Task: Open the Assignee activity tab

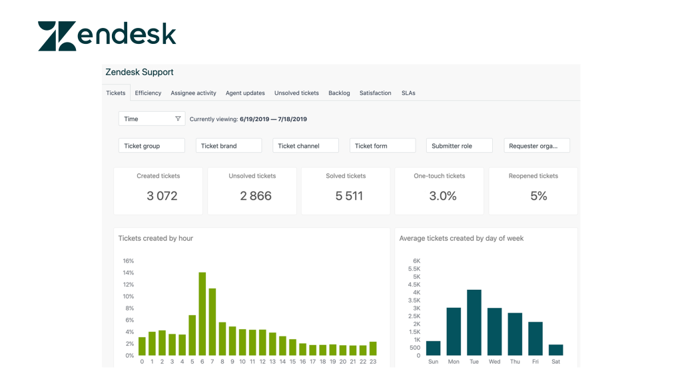Action: pos(193,93)
